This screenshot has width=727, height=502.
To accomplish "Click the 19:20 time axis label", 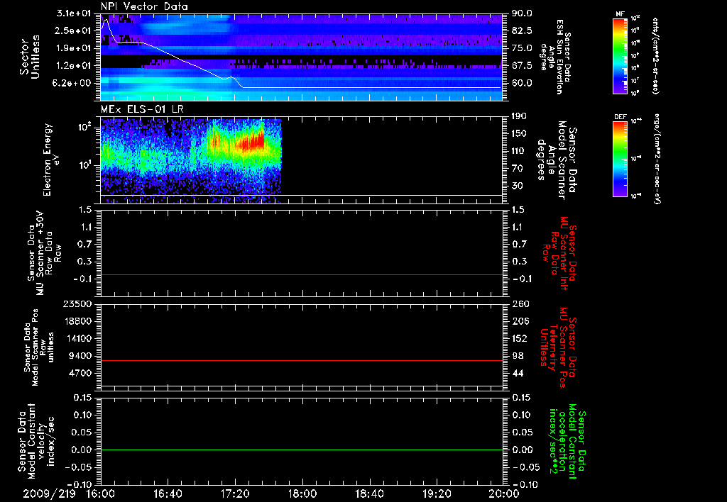I will point(437,493).
